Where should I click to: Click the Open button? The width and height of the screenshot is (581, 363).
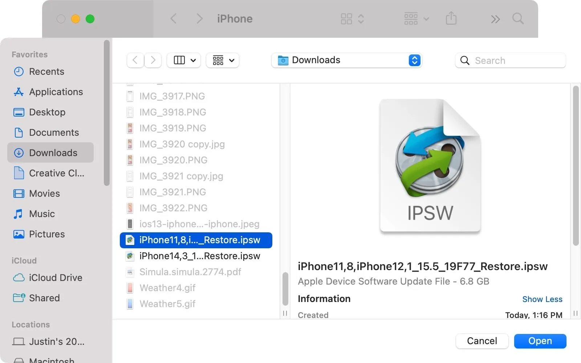[540, 341]
